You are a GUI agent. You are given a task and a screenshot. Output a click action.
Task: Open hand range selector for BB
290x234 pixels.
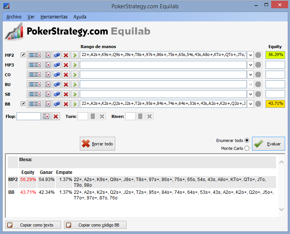point(35,104)
